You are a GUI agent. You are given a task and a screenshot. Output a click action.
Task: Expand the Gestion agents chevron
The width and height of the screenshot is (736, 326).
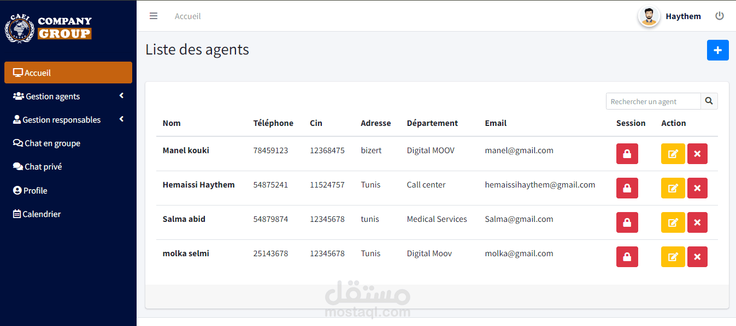(121, 96)
